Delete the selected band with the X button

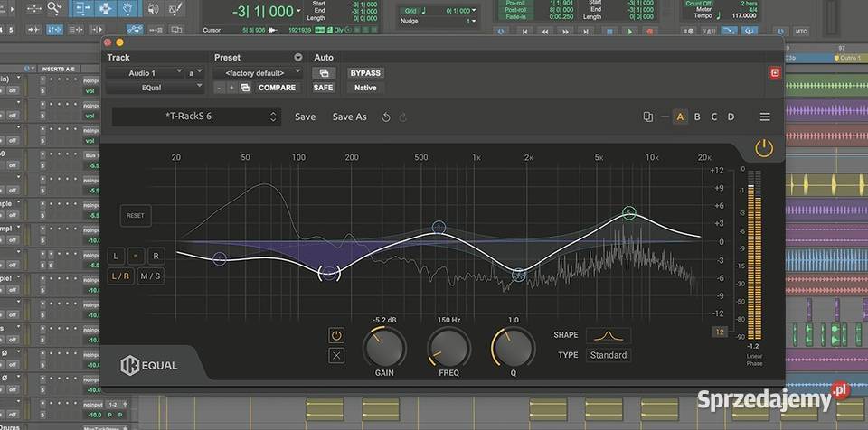pos(336,356)
